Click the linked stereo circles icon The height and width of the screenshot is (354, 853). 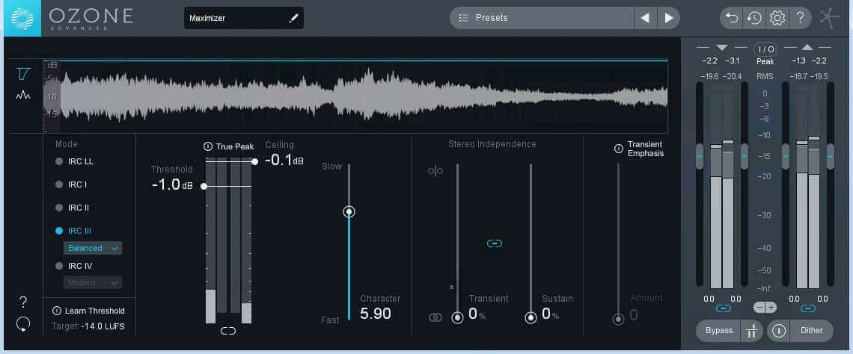point(435,317)
